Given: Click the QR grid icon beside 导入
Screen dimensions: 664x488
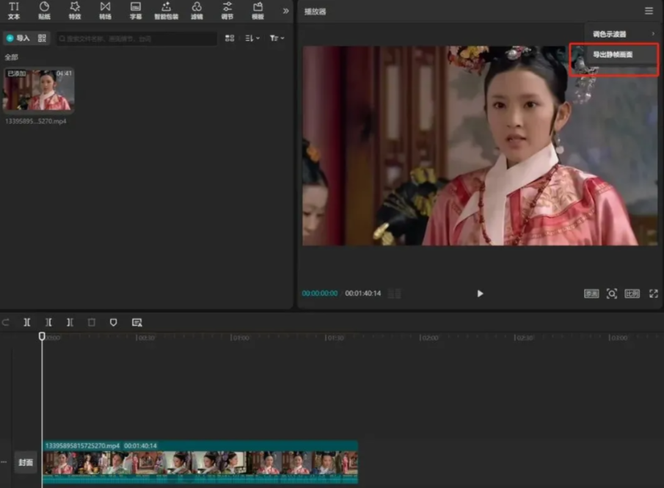Looking at the screenshot, I should point(42,38).
